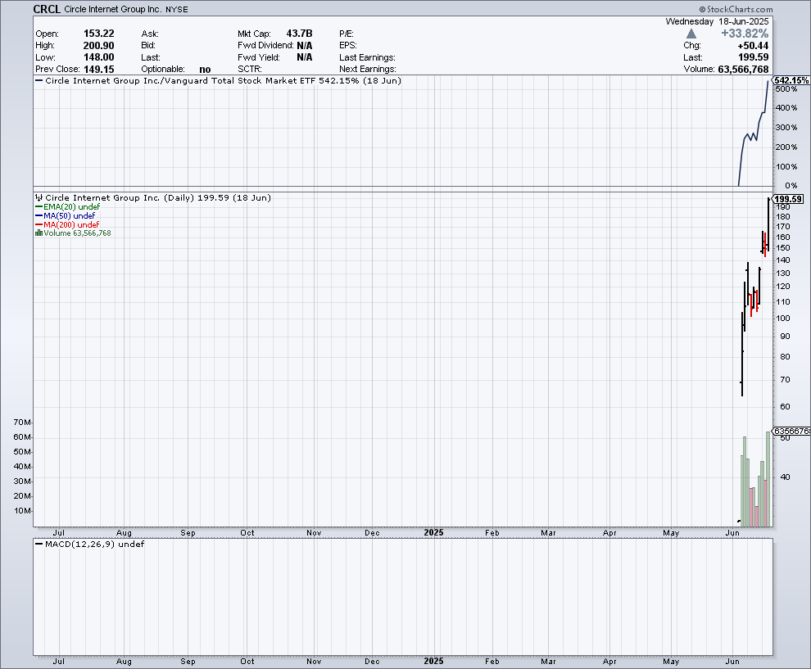Click the 100 price axis label

click(783, 318)
